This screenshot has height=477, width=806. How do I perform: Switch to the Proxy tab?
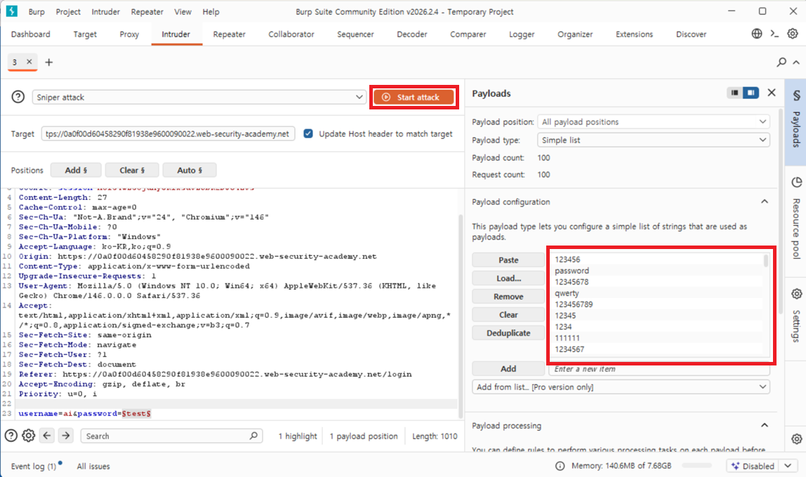click(x=129, y=34)
